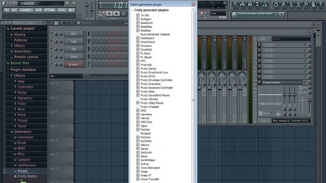Select the Visual generators folder
The image size is (326, 183).
[x=22, y=171]
